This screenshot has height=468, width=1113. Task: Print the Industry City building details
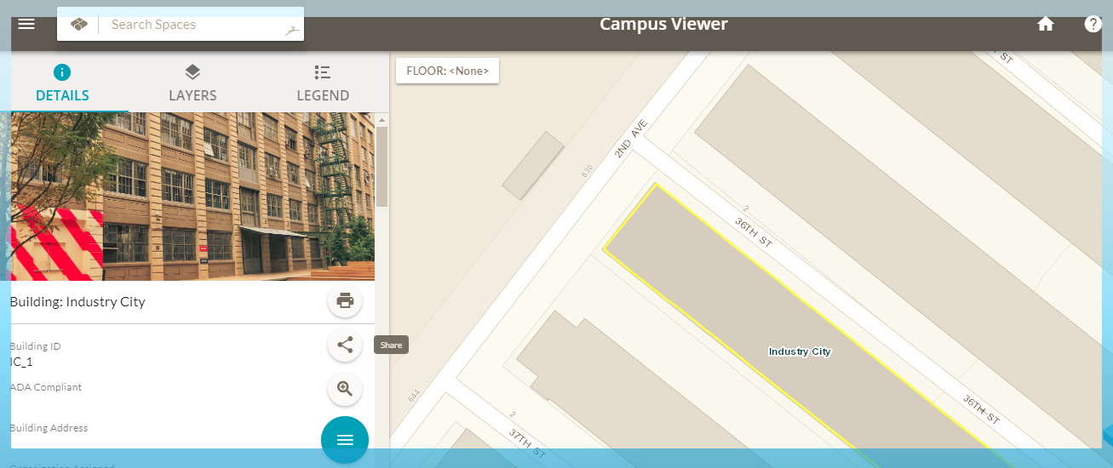pos(345,300)
